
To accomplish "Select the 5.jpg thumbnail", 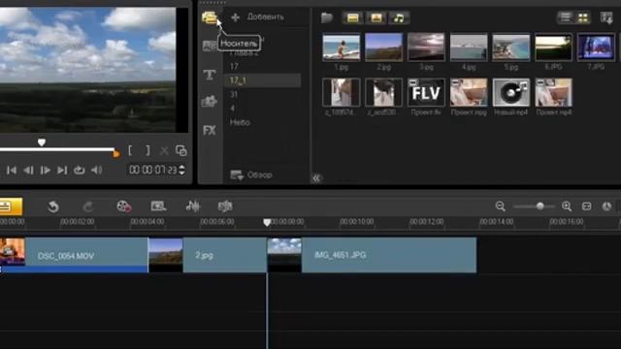I will [511, 48].
